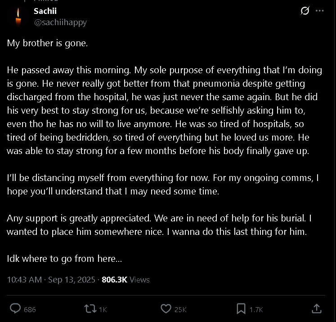336x322 pixels.
Task: Click the 1.7K bookmarks count
Action: [256, 309]
